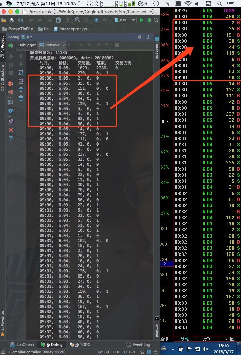Open help via blue question mark
This screenshot has height=355, width=241.
click(x=10, y=138)
